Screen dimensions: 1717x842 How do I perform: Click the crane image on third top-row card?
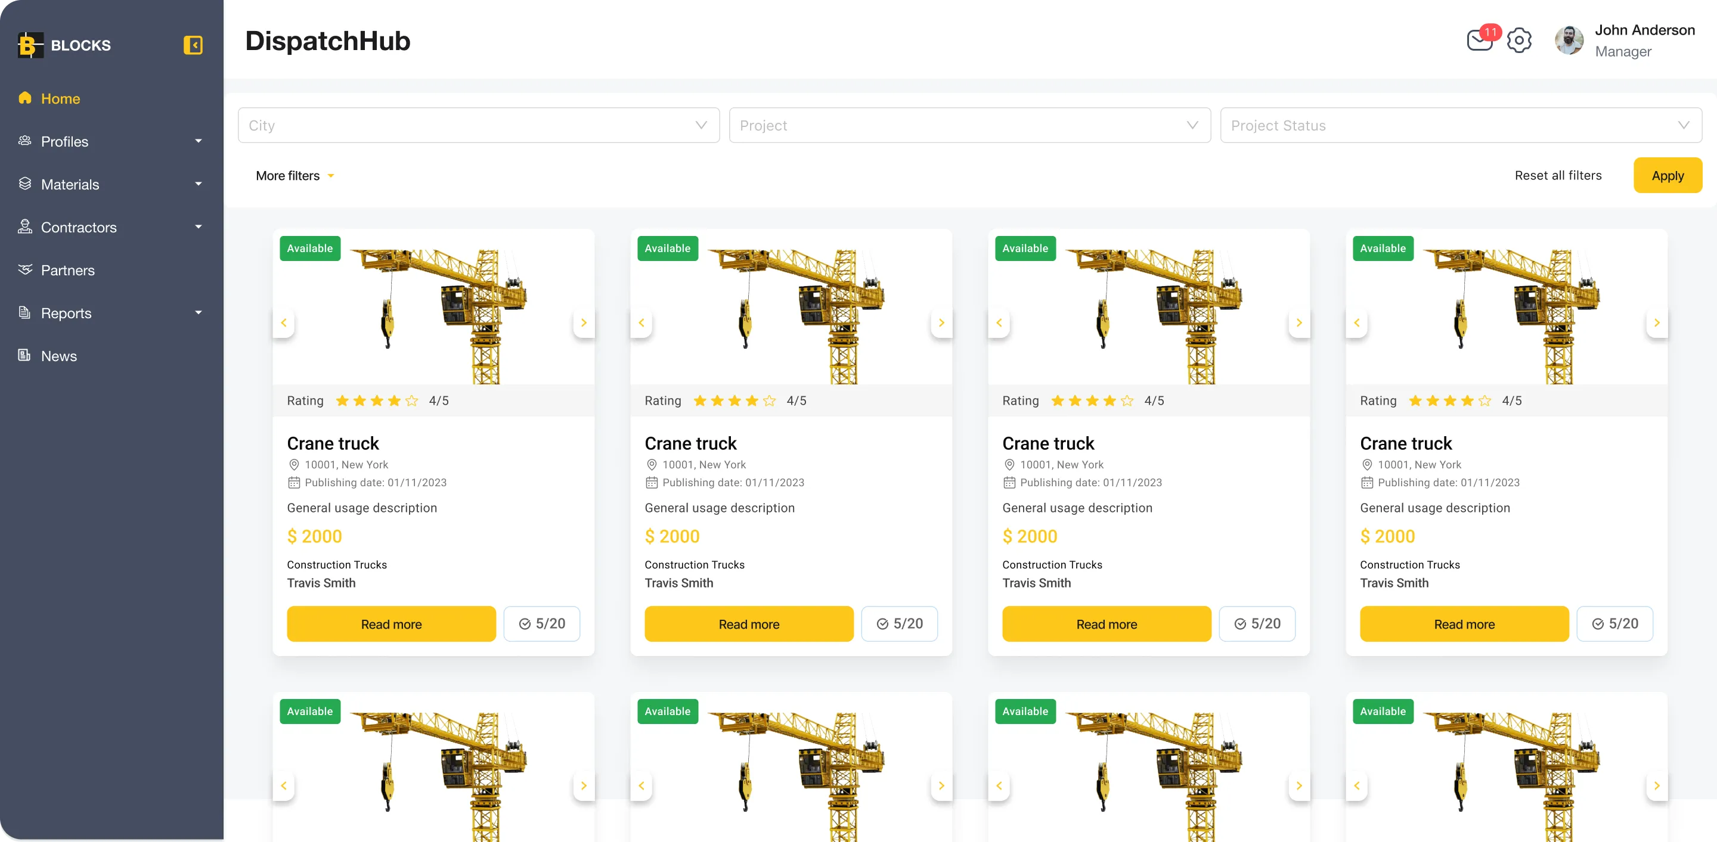pyautogui.click(x=1154, y=316)
